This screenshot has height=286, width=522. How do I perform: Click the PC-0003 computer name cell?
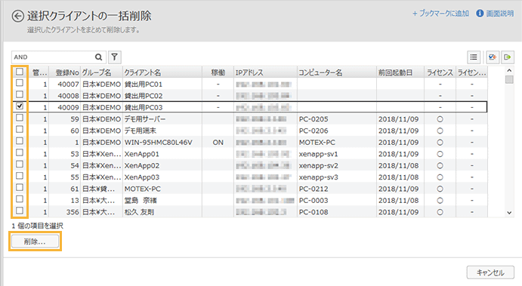coord(337,201)
